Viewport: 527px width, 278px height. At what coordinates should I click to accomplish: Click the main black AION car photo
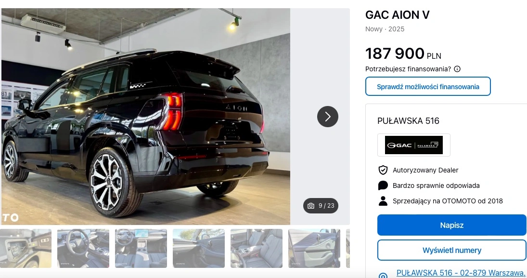(145, 117)
